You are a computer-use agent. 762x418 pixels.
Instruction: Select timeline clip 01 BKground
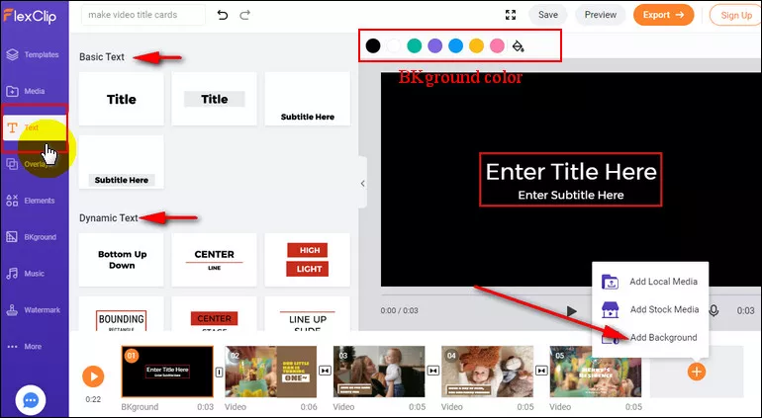tap(167, 372)
